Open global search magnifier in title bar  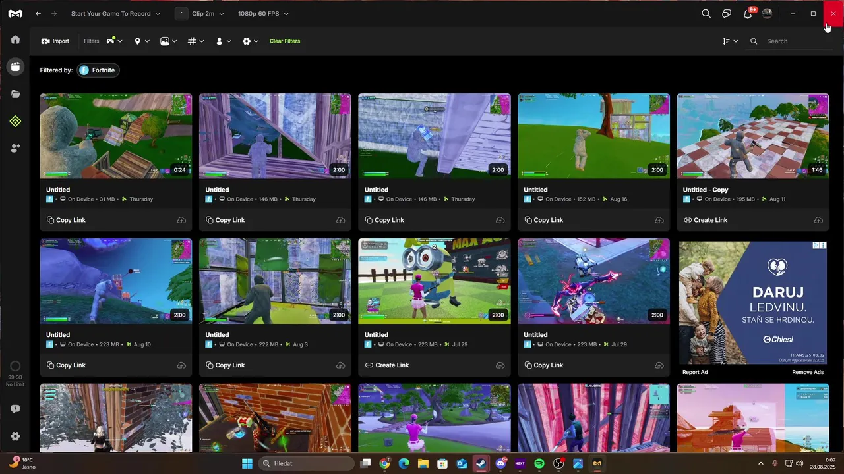click(x=706, y=13)
